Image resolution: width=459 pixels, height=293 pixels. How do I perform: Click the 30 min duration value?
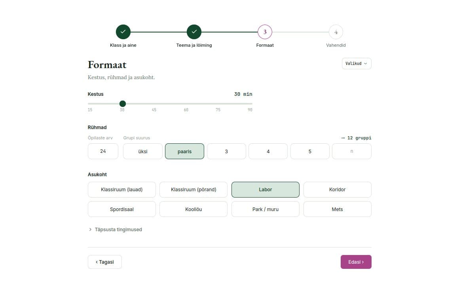(243, 94)
